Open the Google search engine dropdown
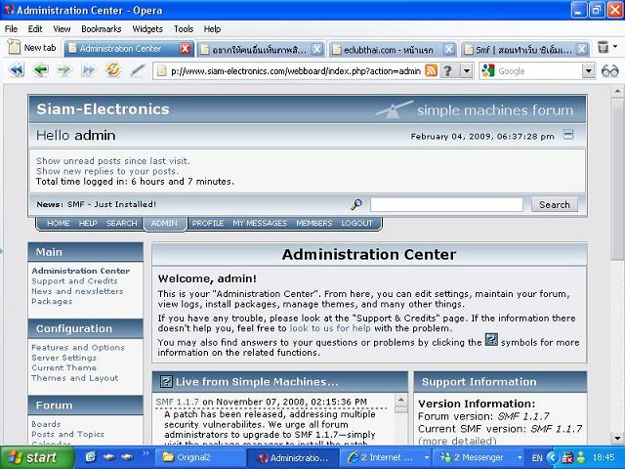The height and width of the screenshot is (469, 625). (x=588, y=71)
